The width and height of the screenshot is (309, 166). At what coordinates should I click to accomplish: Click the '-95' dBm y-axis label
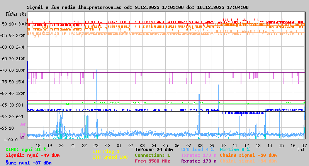point(3,128)
